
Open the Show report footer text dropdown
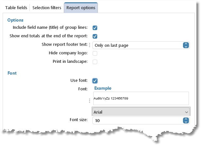[x=141, y=45]
